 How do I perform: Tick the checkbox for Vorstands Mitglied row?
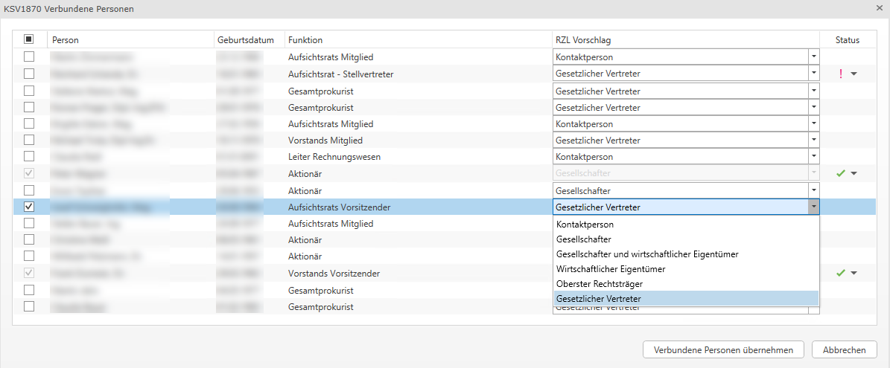coord(29,140)
